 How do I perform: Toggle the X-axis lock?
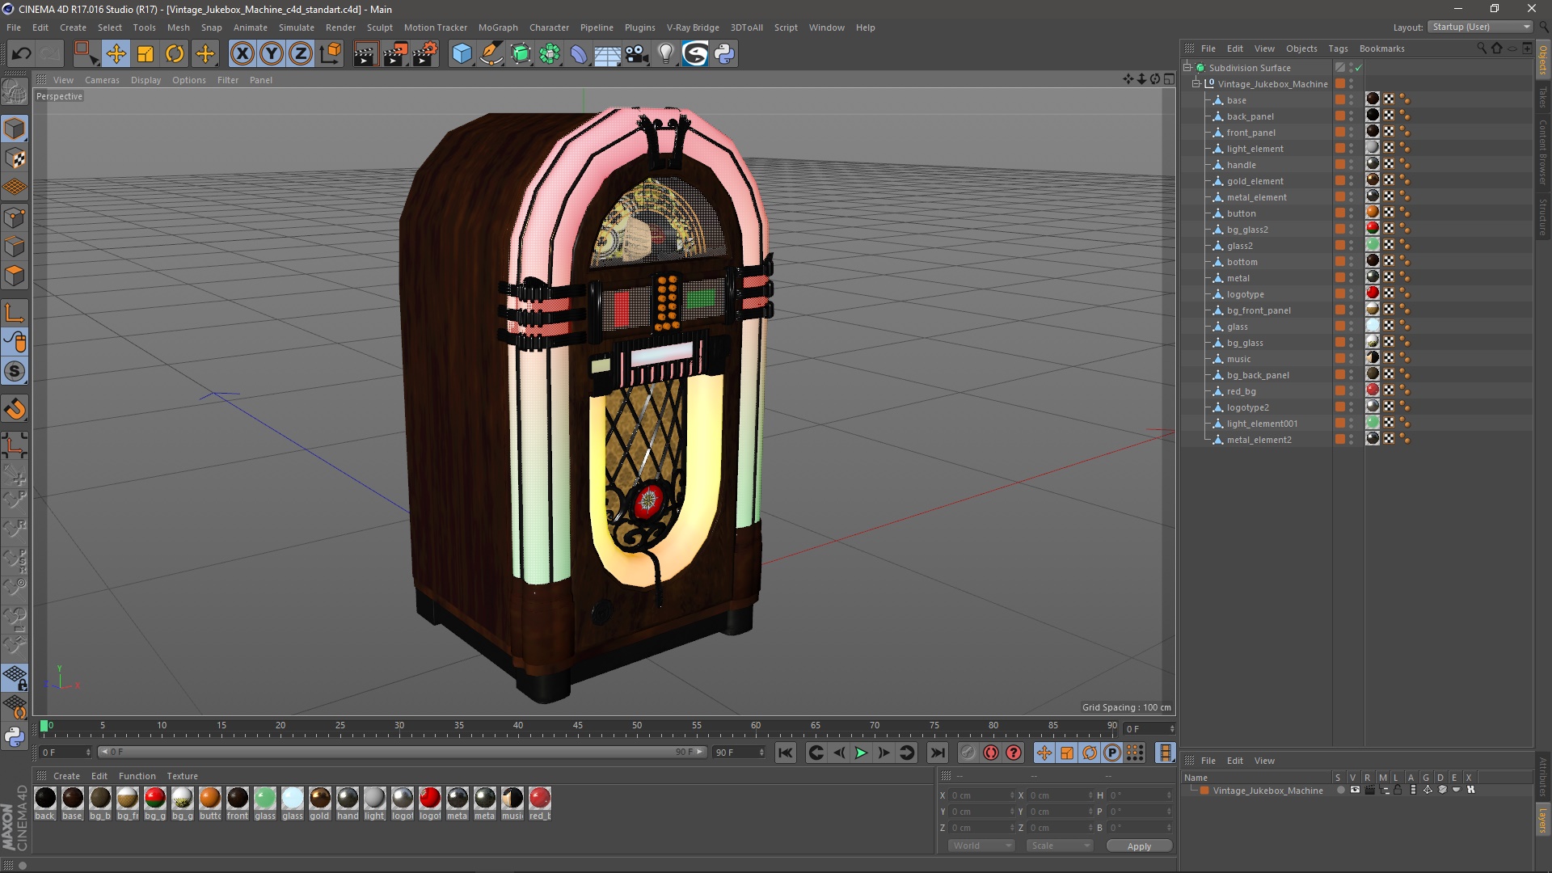pyautogui.click(x=242, y=54)
